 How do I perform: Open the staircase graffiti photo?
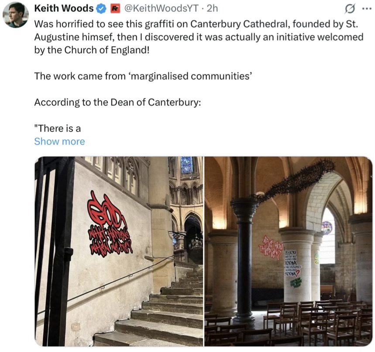(119, 251)
